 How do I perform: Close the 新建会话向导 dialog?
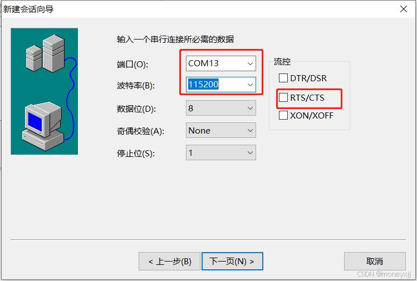coord(404,9)
